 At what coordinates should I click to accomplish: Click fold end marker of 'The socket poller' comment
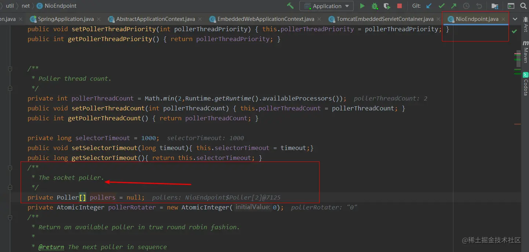coord(10,187)
